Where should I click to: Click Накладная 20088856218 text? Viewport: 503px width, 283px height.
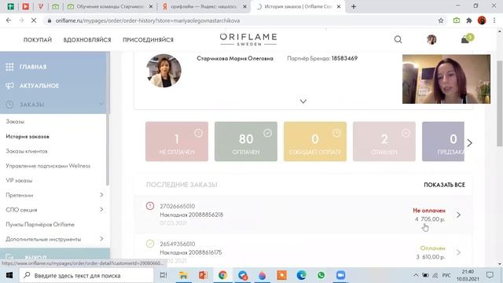[191, 215]
